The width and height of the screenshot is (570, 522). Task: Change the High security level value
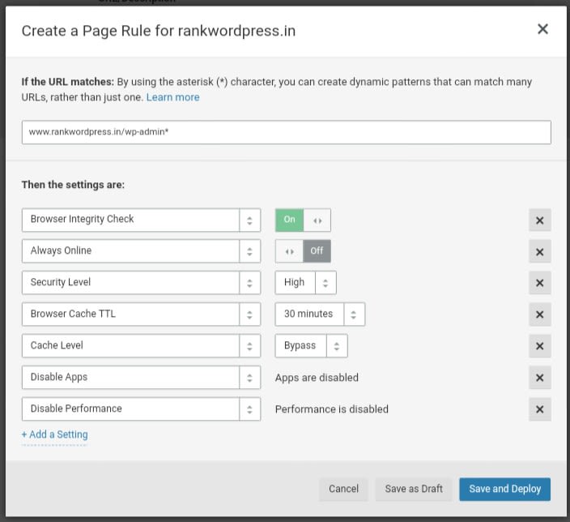pos(305,282)
